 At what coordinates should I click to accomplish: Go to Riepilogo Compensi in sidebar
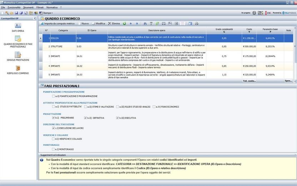click(x=18, y=68)
